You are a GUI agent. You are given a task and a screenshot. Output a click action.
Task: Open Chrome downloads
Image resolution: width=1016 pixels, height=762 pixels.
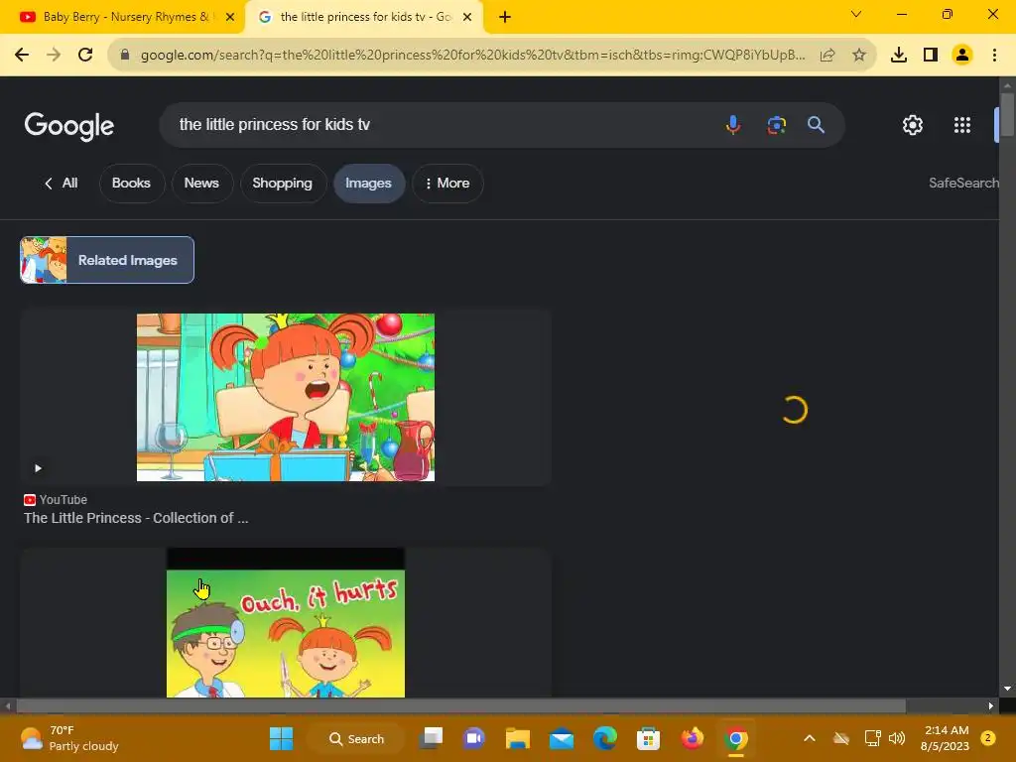(x=899, y=56)
